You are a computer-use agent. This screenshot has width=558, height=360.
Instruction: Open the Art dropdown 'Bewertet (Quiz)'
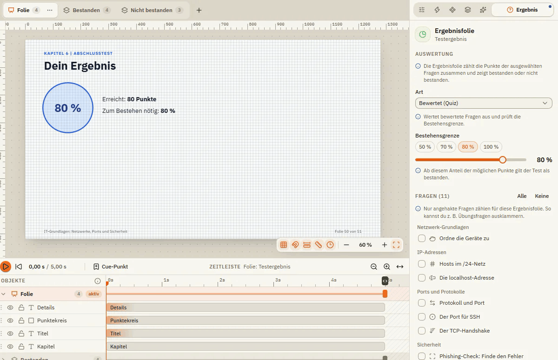click(484, 103)
